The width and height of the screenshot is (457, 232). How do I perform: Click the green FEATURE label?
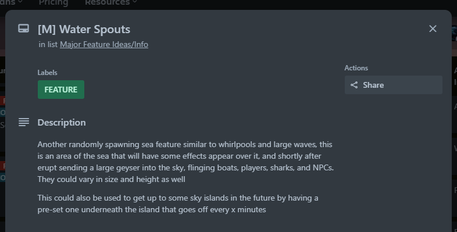click(61, 90)
